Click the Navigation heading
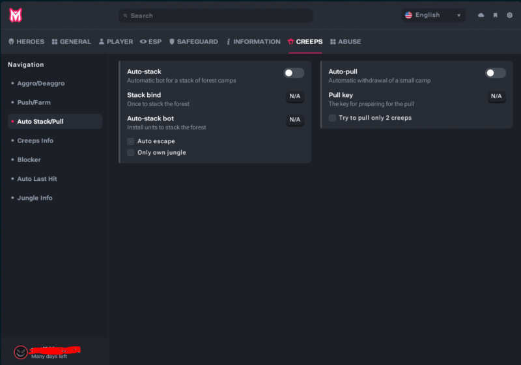Screen dimensions: 521x365 pyautogui.click(x=26, y=64)
